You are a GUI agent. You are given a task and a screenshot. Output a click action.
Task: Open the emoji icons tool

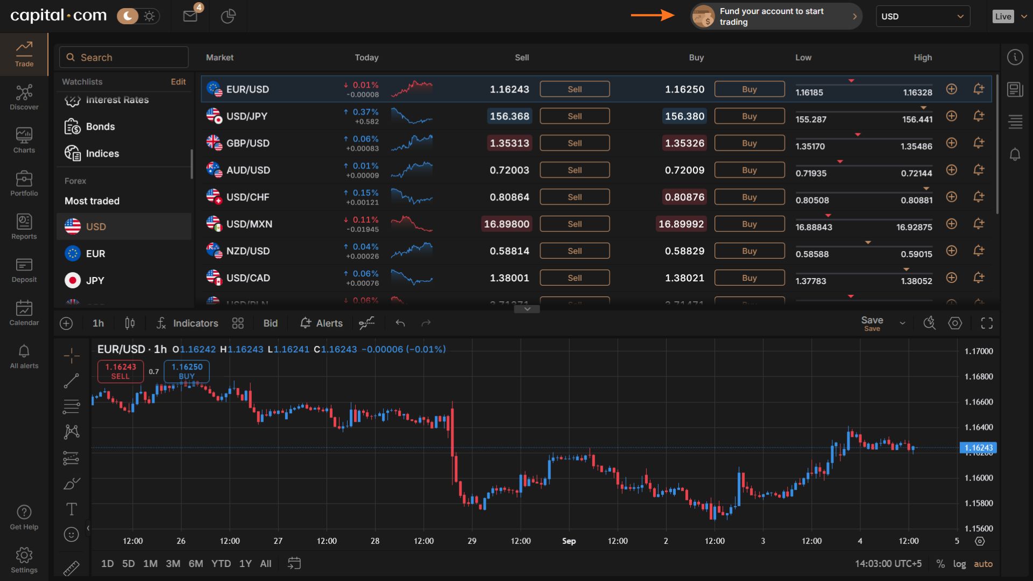click(x=72, y=534)
